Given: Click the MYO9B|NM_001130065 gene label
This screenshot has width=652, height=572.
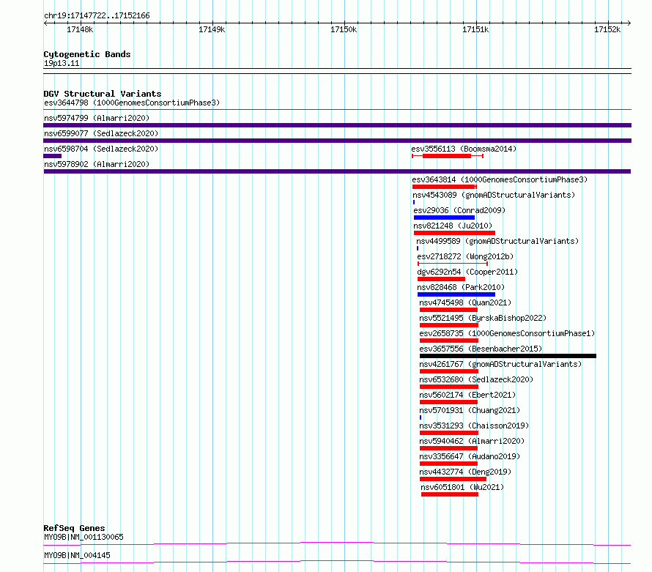Looking at the screenshot, I should coord(84,537).
